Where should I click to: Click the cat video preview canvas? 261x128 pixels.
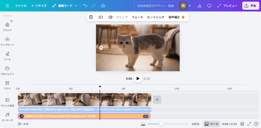(138, 48)
